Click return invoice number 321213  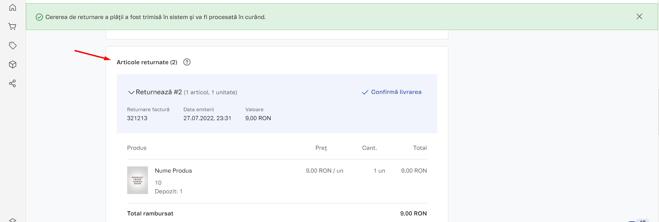pyautogui.click(x=137, y=118)
